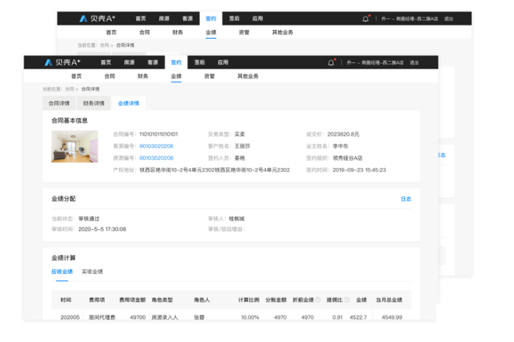Open the property photo thumbnail
Image resolution: width=514 pixels, height=342 pixels.
75,146
